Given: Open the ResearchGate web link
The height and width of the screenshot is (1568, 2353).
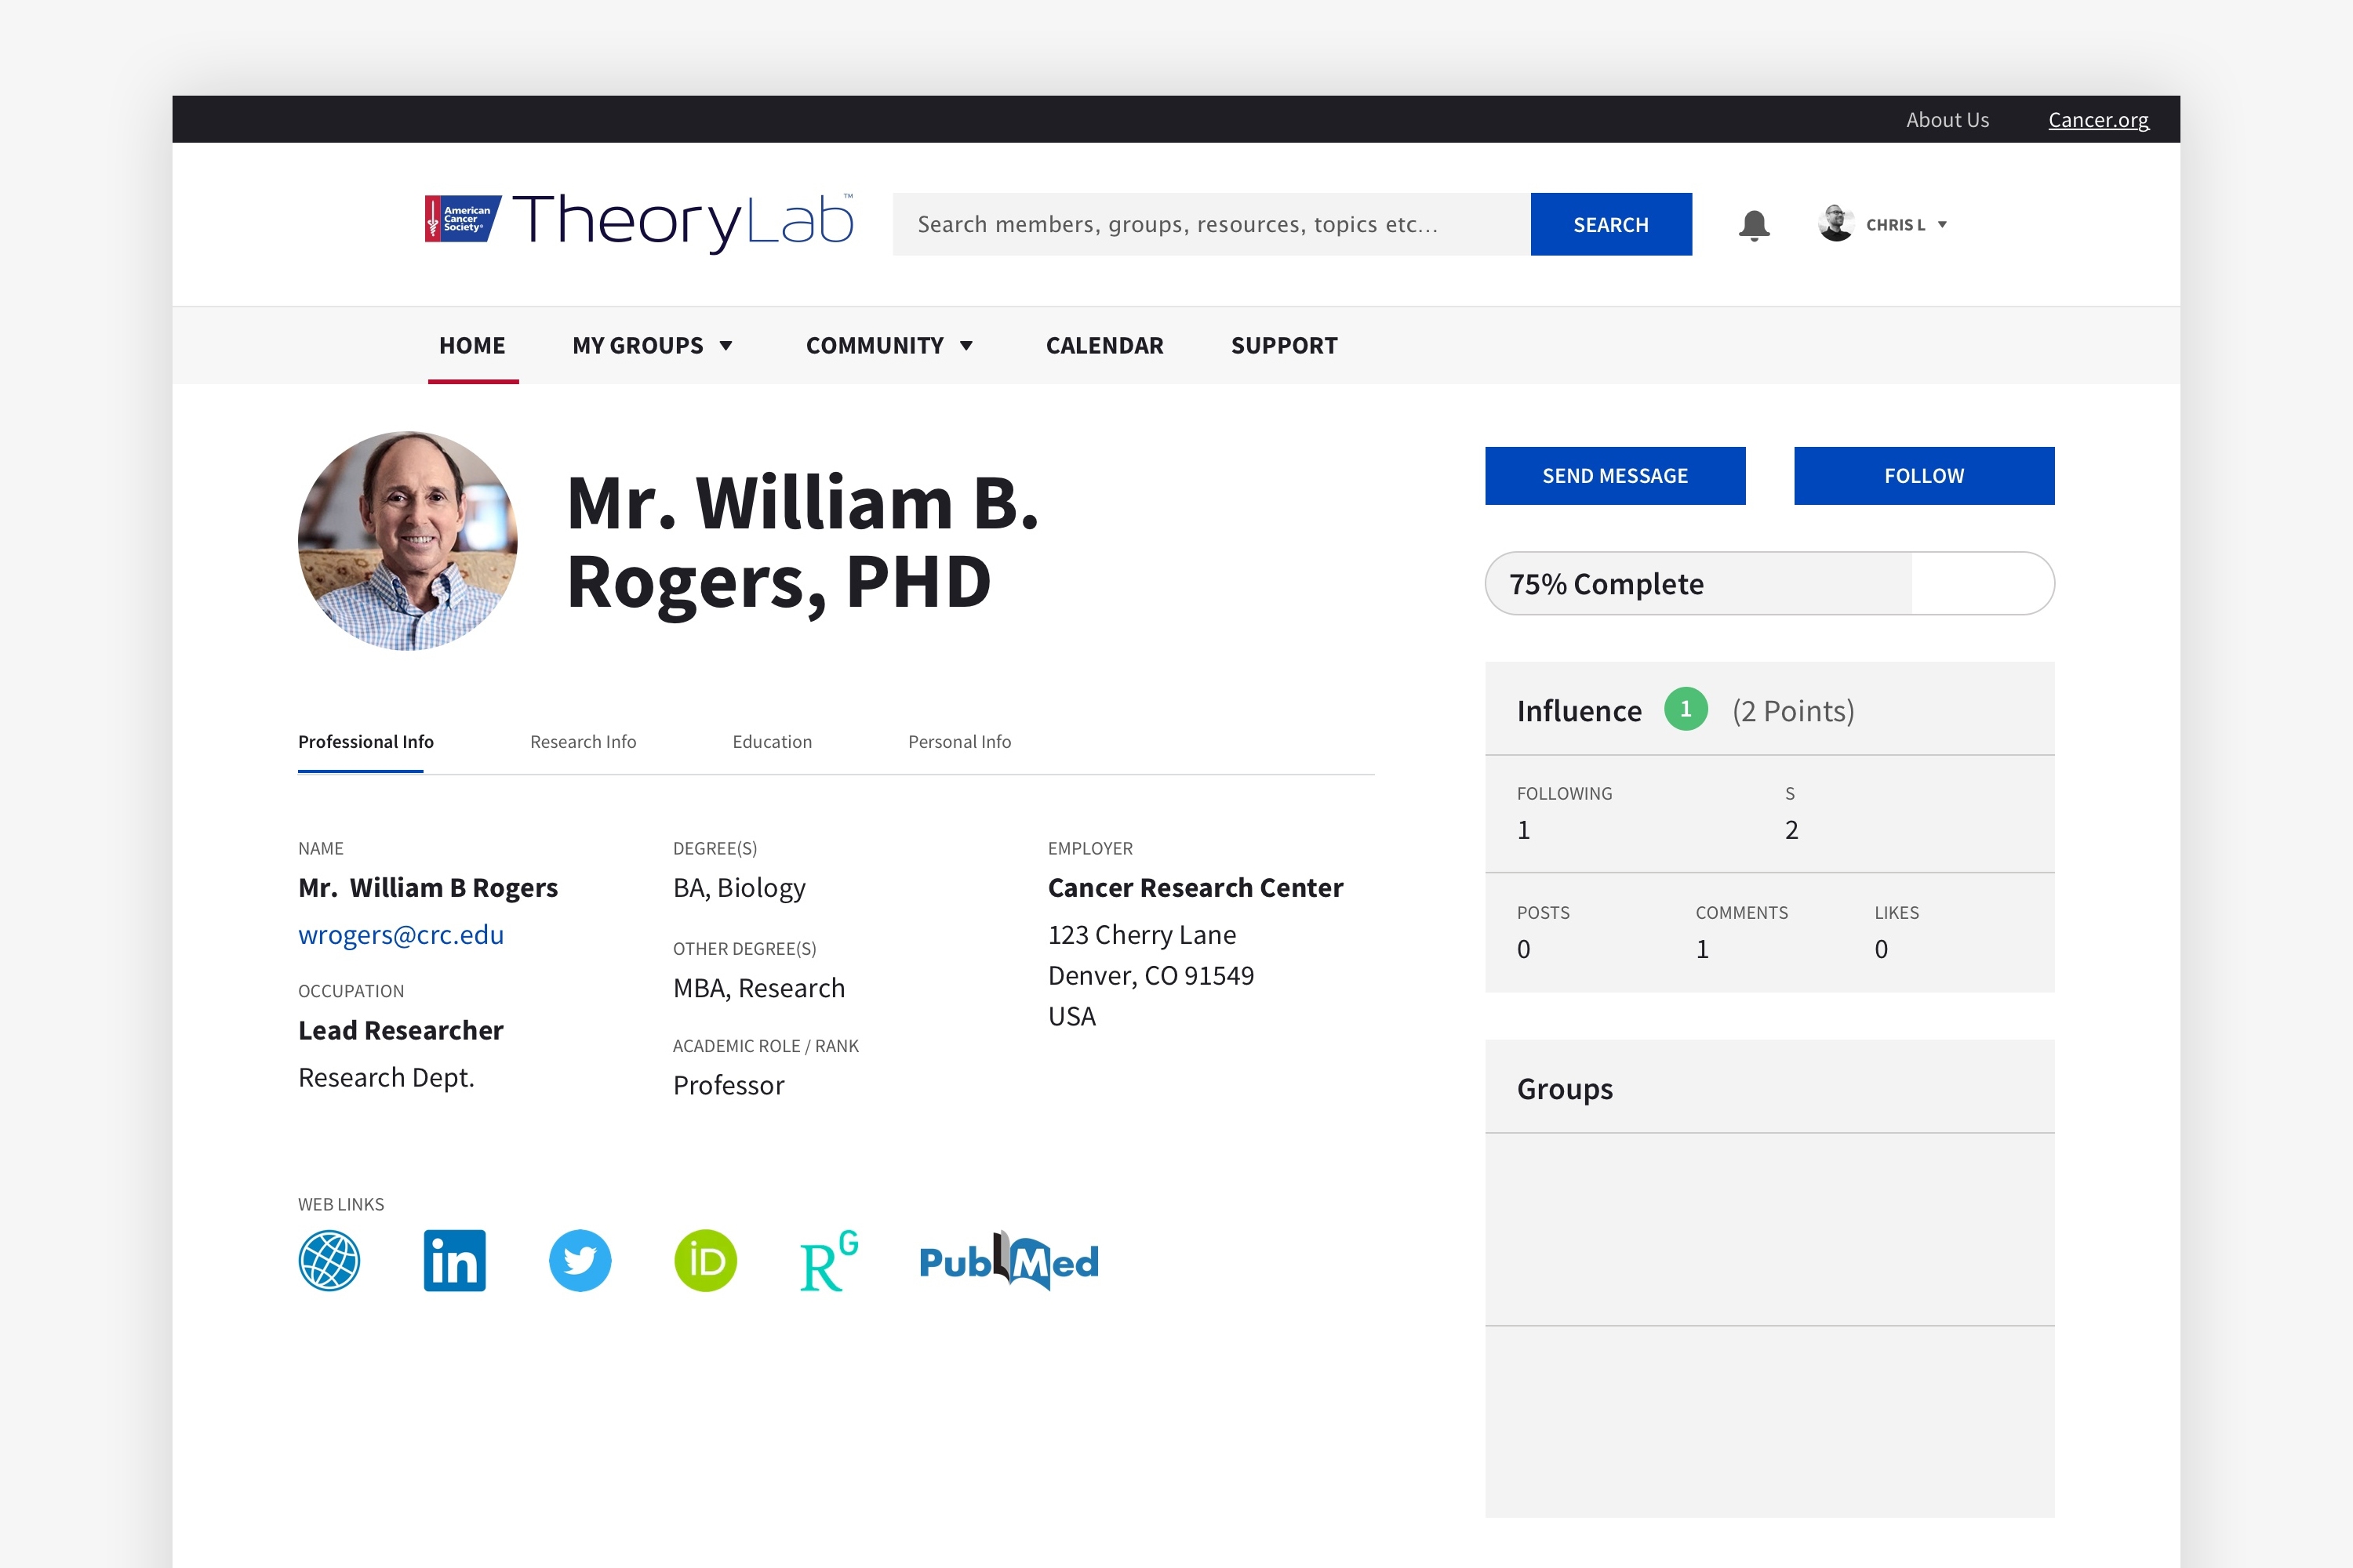Looking at the screenshot, I should [x=829, y=1260].
